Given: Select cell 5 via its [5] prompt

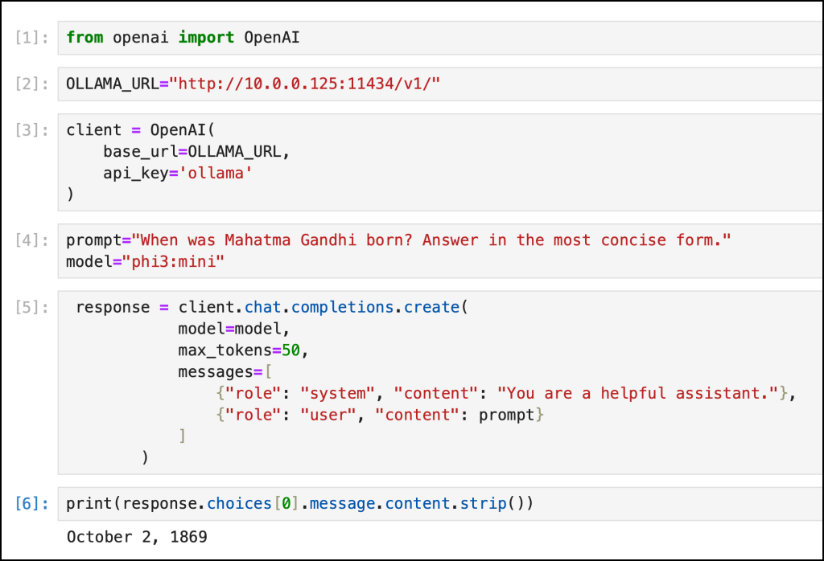Looking at the screenshot, I should [31, 308].
